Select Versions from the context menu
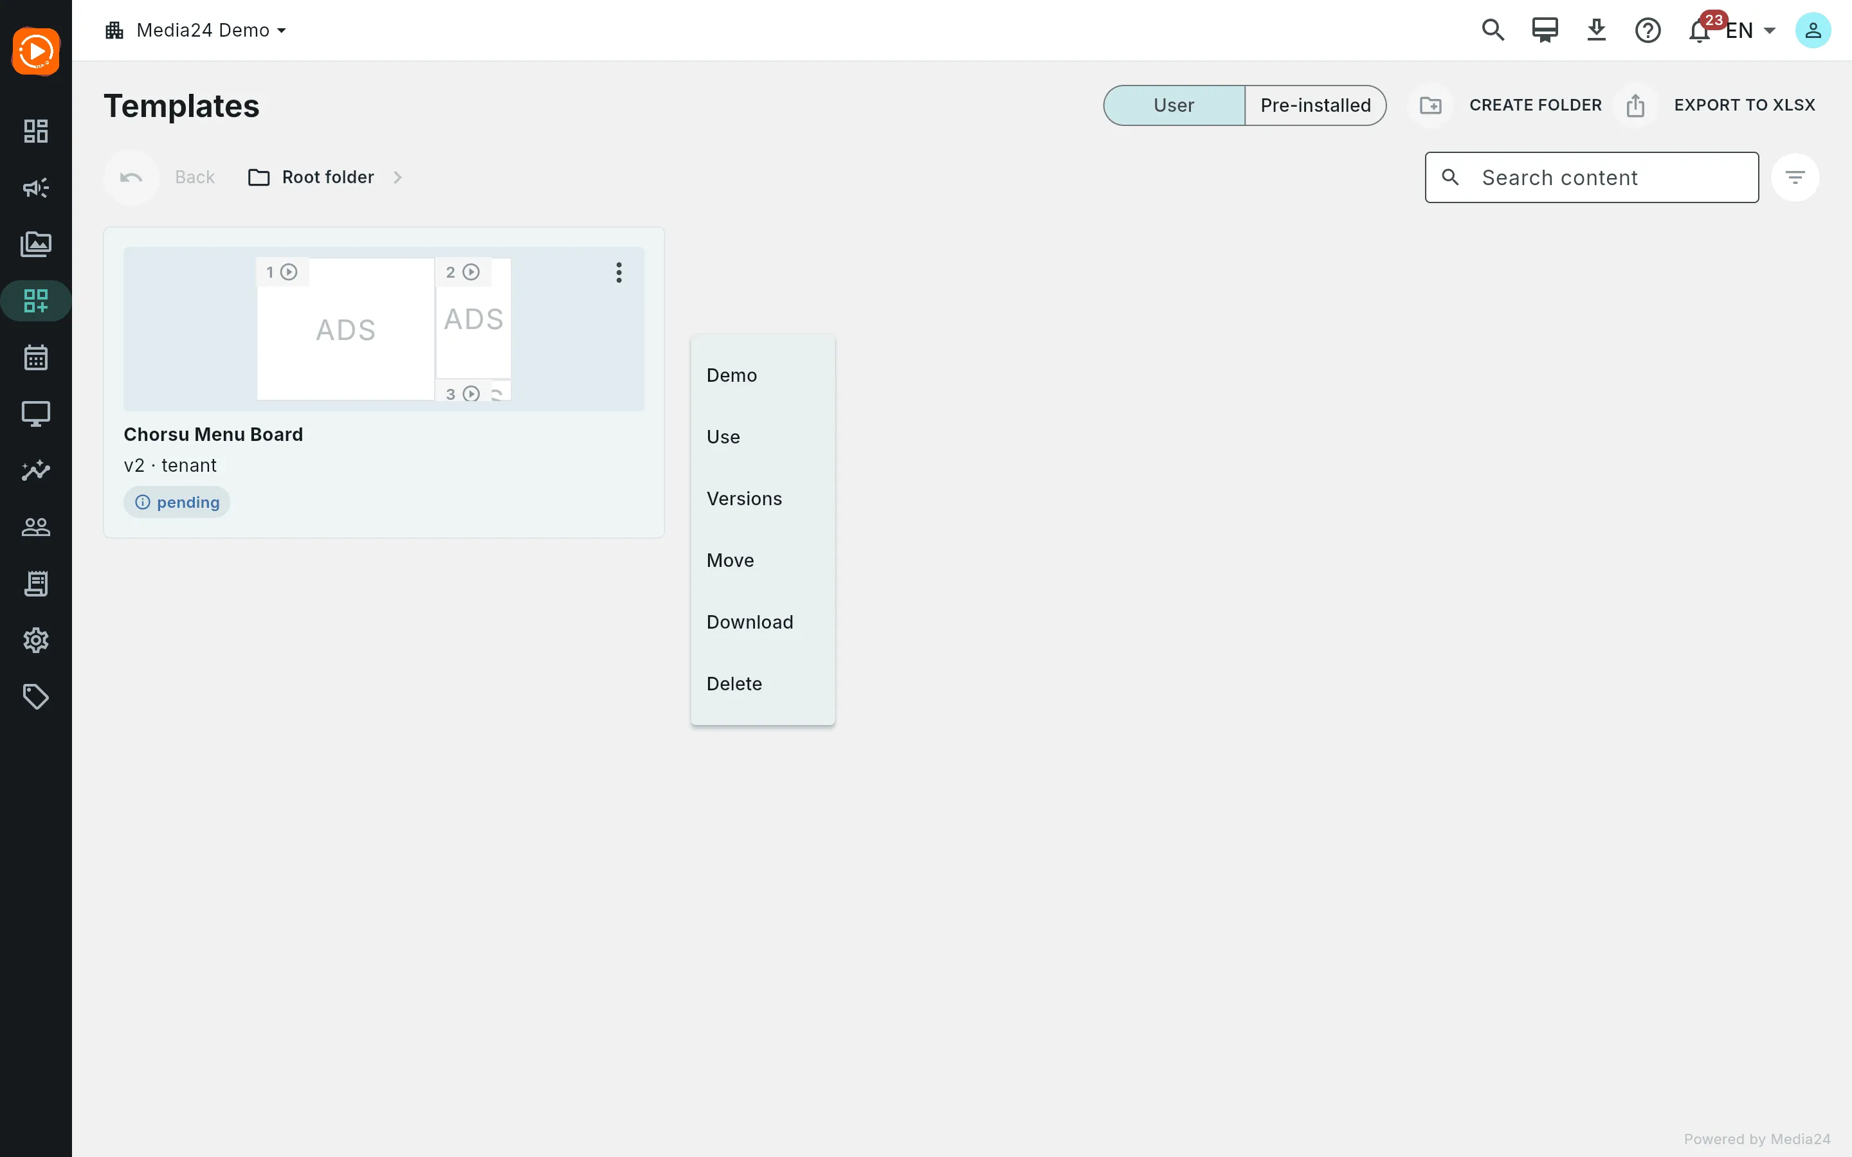Viewport: 1852px width, 1157px height. (x=763, y=499)
